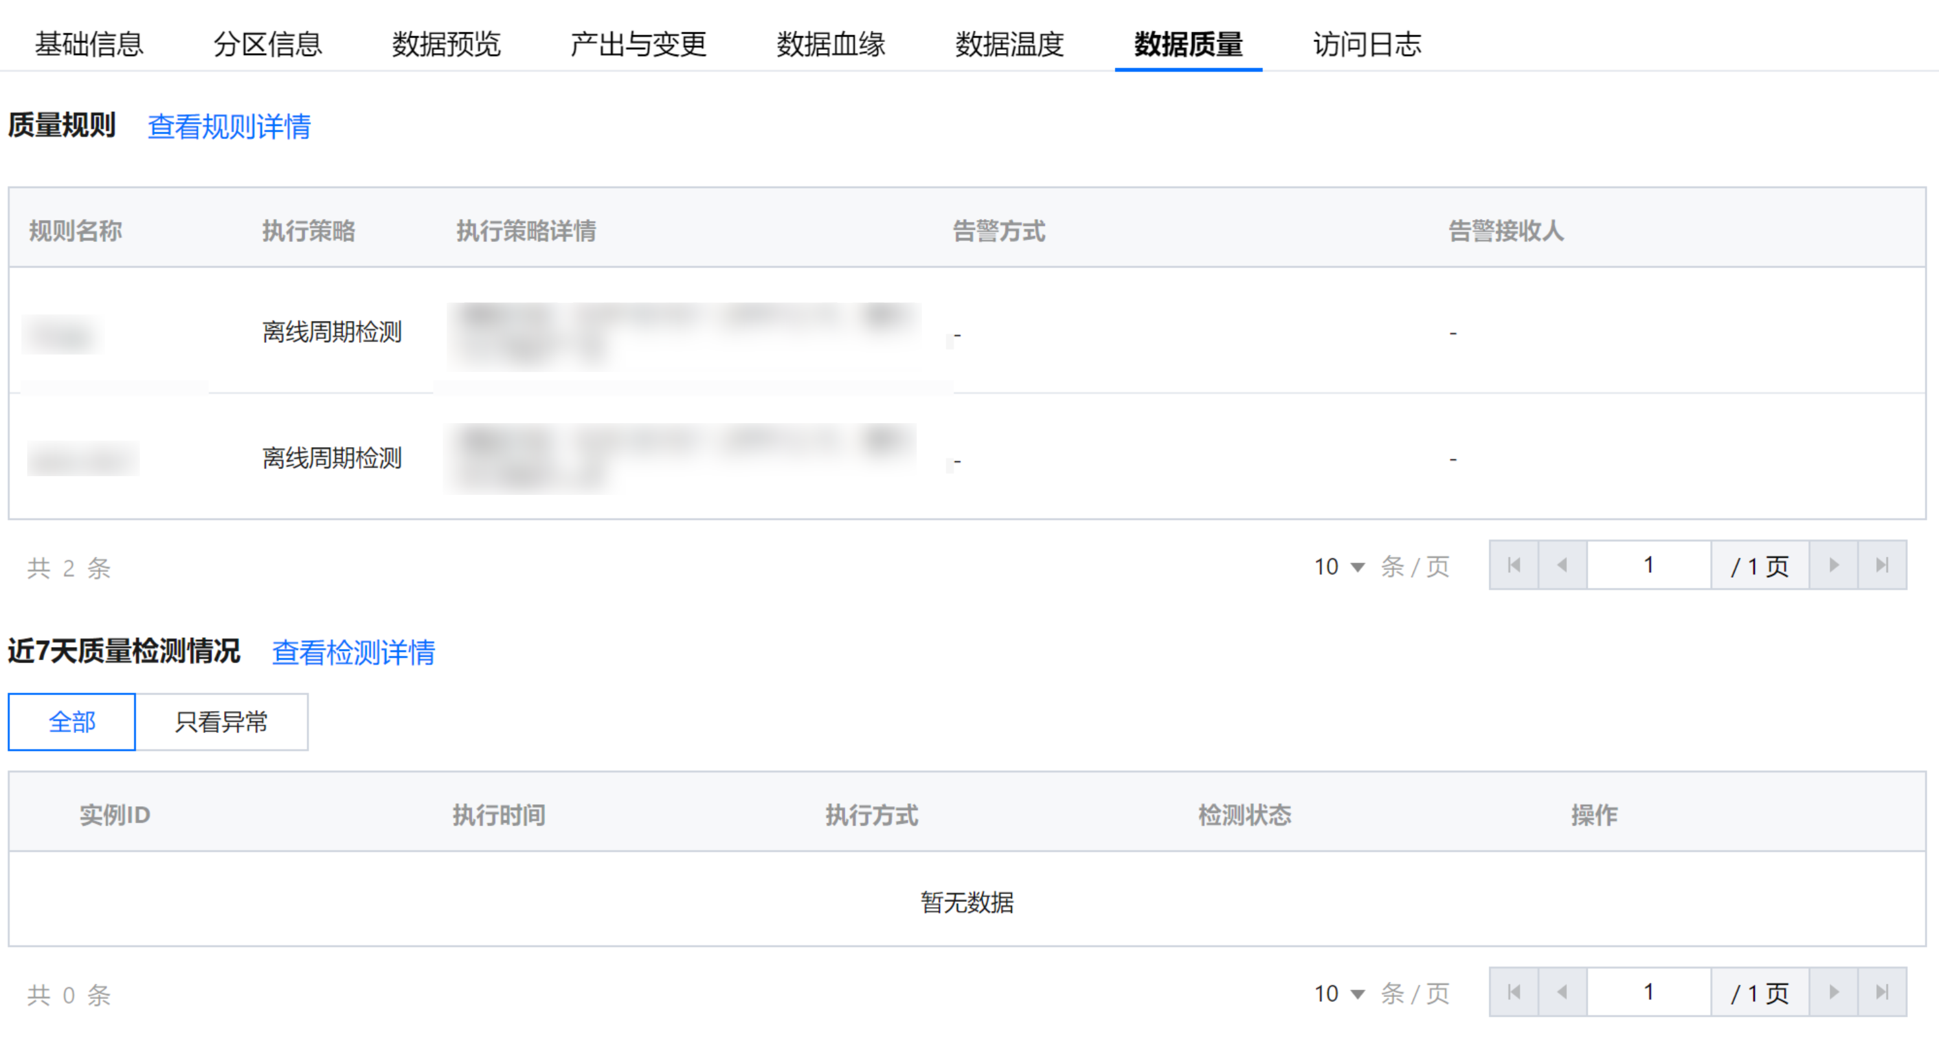Click next page arrow in detection table pagination
Viewport: 1939px width, 1052px height.
click(1833, 992)
